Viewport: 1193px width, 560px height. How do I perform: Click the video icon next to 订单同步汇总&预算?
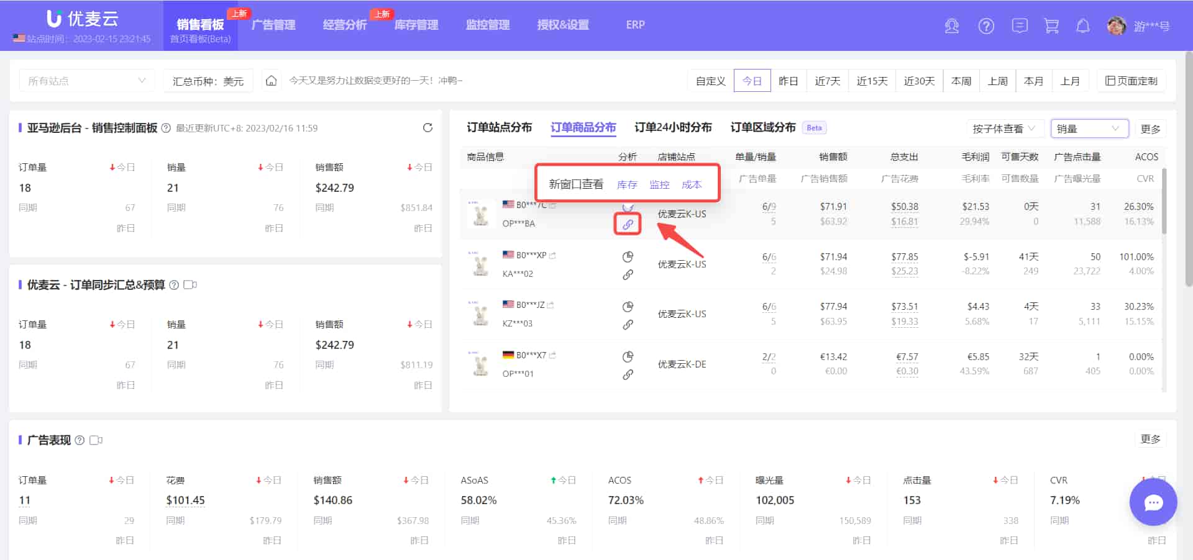pyautogui.click(x=190, y=285)
